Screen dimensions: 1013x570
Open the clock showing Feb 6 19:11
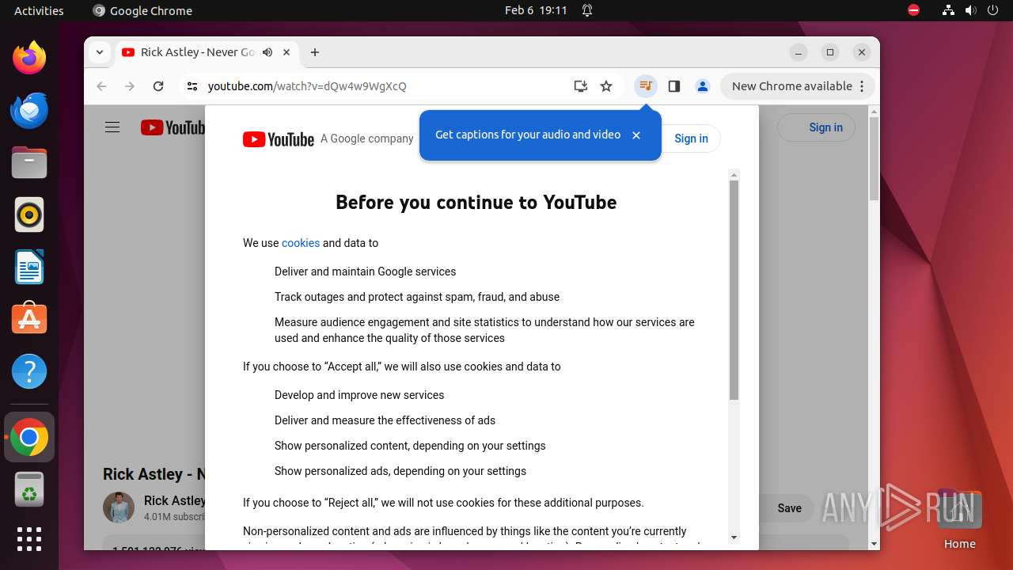click(536, 10)
